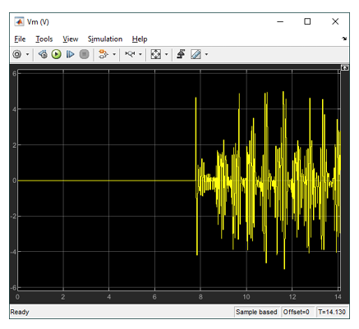Image resolution: width=359 pixels, height=329 pixels.
Task: Select the Triggers tool icon
Action: click(130, 54)
